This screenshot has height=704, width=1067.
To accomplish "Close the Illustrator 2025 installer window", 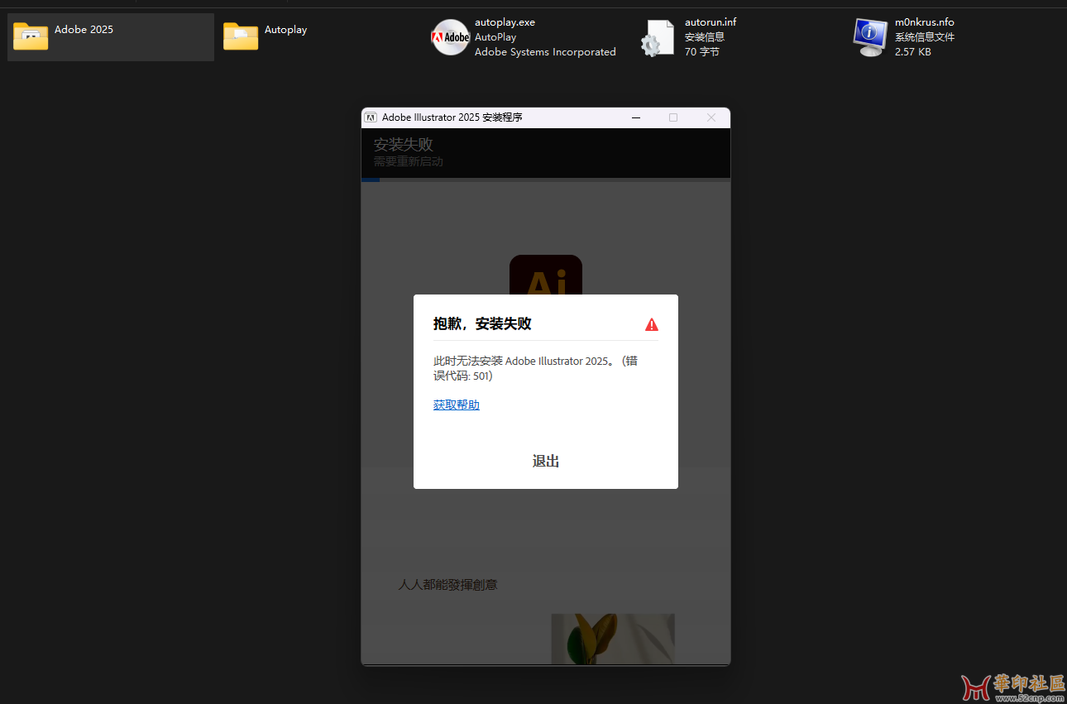I will tap(711, 117).
